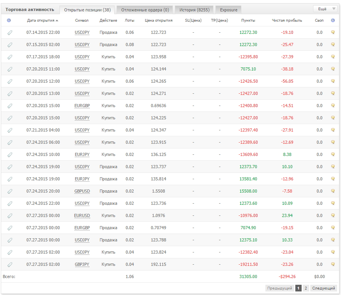Select the points value 15508.00
This screenshot has height=295, width=341.
[248, 191]
